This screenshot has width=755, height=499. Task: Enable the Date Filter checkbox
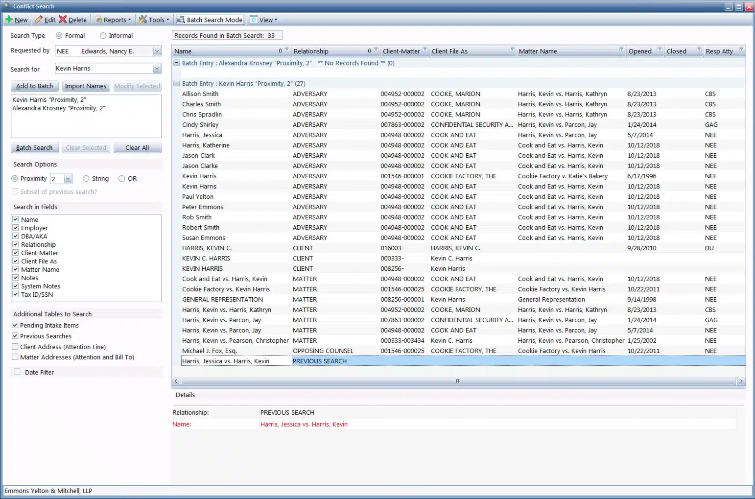(x=17, y=372)
